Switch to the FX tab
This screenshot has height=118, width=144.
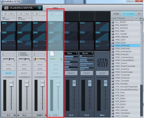(x=139, y=14)
